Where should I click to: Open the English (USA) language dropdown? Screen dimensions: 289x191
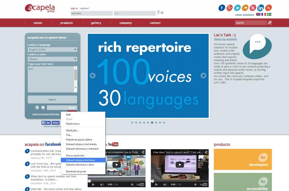point(52,50)
